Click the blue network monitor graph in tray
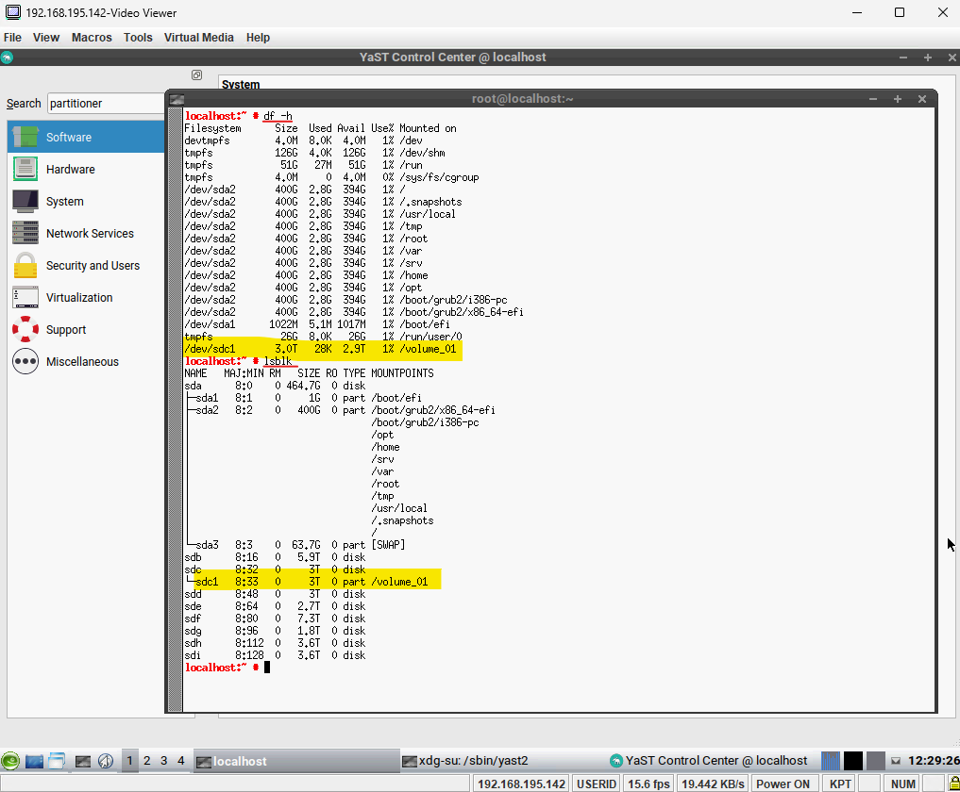Screen dimensions: 960x792 pyautogui.click(x=831, y=761)
